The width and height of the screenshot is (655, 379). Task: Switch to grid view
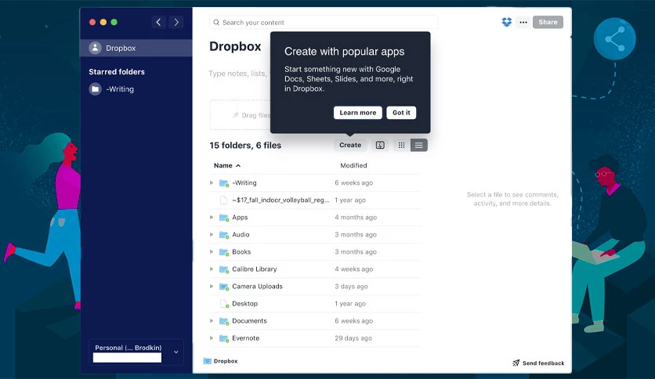point(401,145)
